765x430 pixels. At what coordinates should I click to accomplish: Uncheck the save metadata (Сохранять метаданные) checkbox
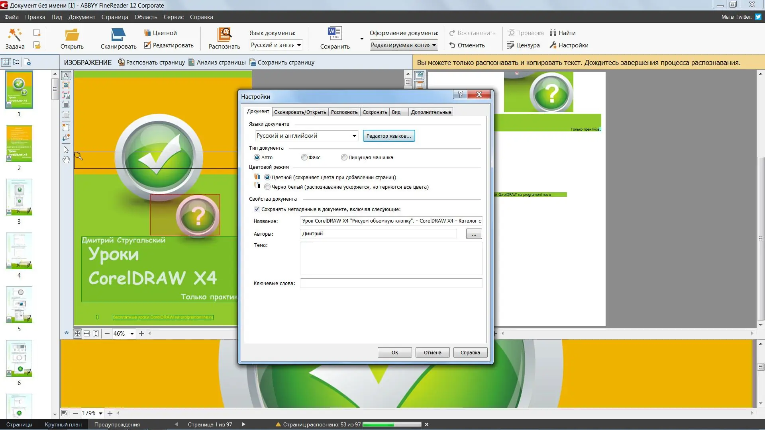point(257,209)
